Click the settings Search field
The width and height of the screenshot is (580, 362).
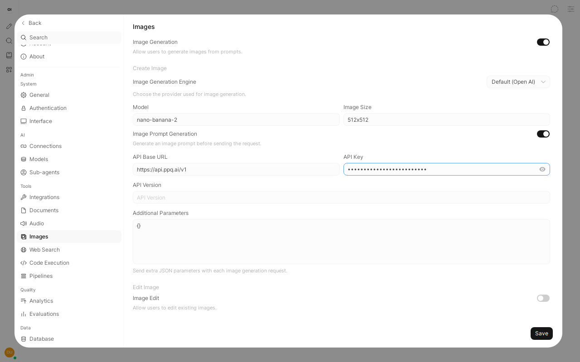click(x=69, y=38)
